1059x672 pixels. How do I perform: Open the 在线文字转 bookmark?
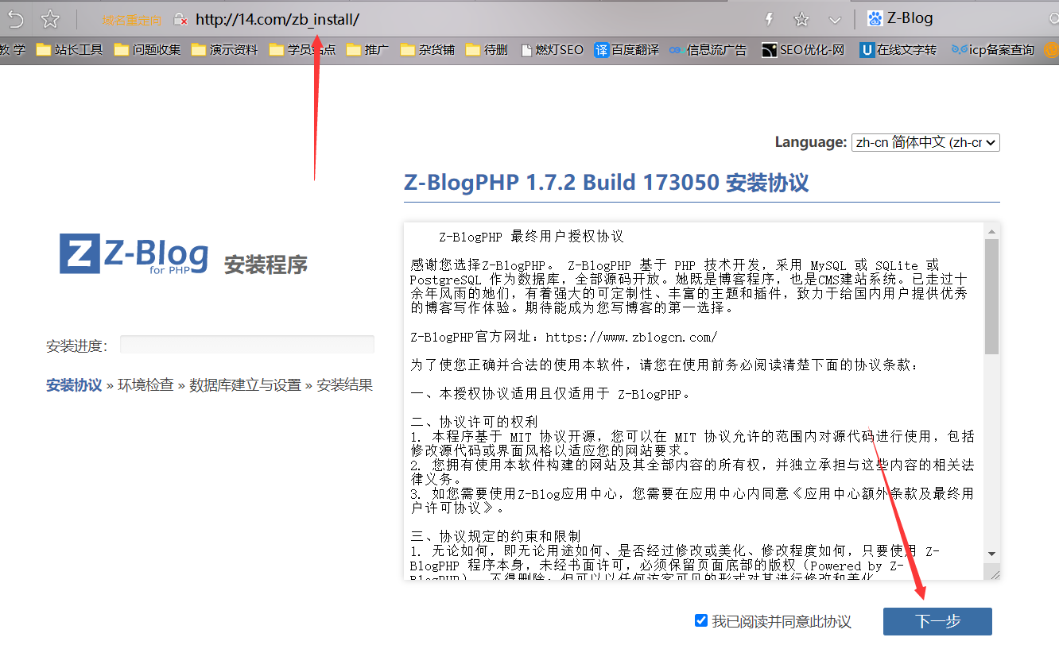898,49
